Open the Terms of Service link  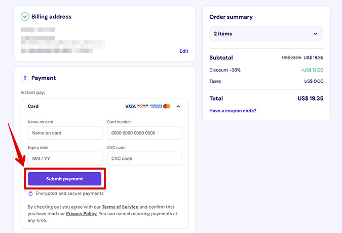coord(120,207)
